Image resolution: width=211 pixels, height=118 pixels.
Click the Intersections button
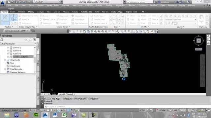pyautogui.click(x=79, y=16)
